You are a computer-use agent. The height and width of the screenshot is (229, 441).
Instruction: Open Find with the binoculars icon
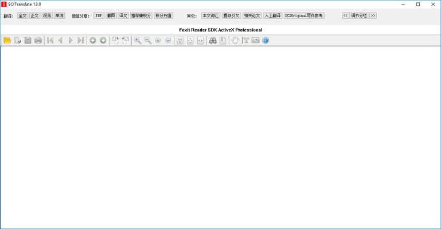click(x=213, y=41)
